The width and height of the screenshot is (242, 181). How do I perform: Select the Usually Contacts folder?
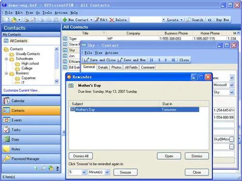28,54
